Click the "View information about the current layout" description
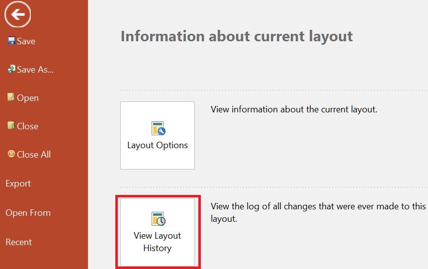 coord(294,109)
